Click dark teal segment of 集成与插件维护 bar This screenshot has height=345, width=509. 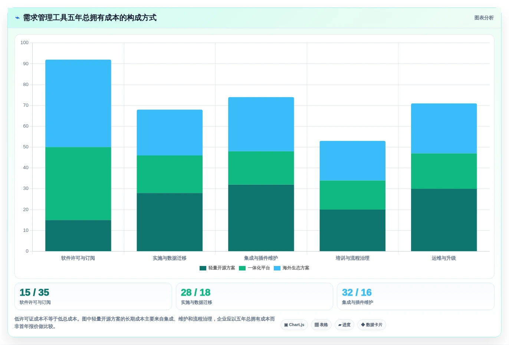tap(261, 218)
